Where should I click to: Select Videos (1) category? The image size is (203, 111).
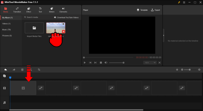[6, 24]
